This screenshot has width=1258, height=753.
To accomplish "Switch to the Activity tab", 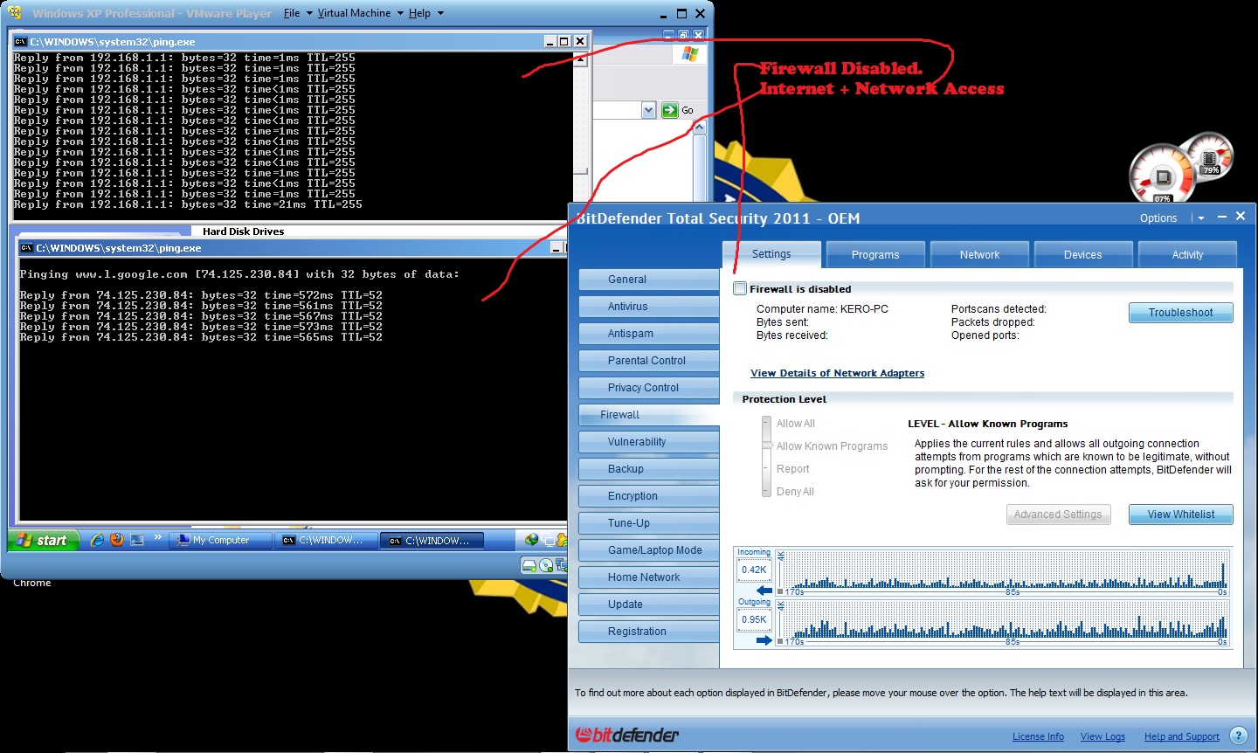I will [x=1187, y=255].
